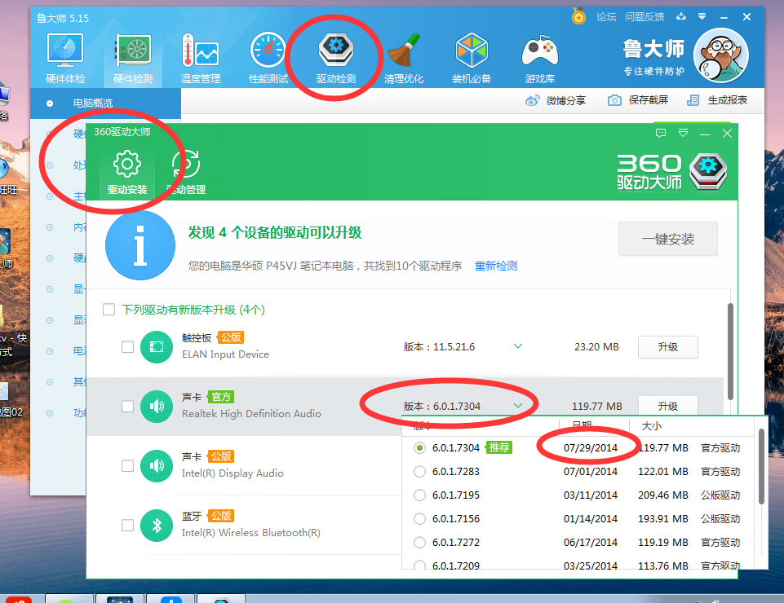Upgrade the Realtek audio driver
Image resolution: width=784 pixels, height=603 pixels.
(668, 406)
